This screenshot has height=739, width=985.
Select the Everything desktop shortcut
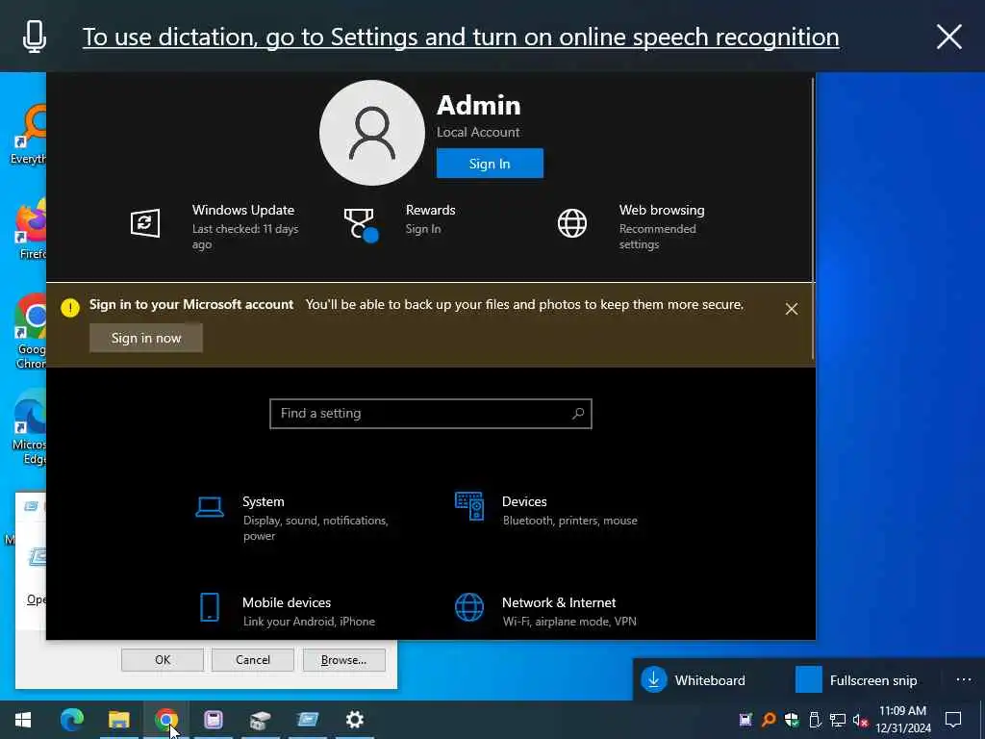[x=28, y=135]
